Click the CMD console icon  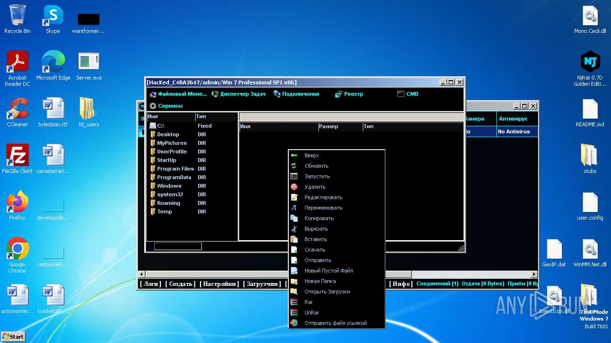(400, 94)
